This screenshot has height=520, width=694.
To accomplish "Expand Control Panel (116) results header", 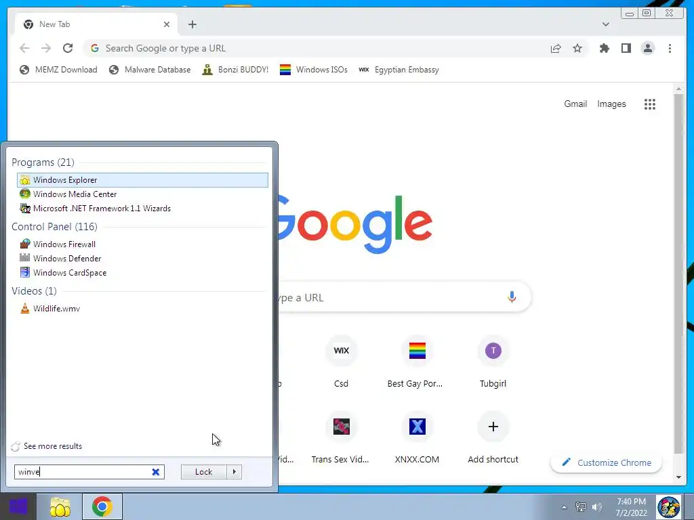I will pos(54,226).
